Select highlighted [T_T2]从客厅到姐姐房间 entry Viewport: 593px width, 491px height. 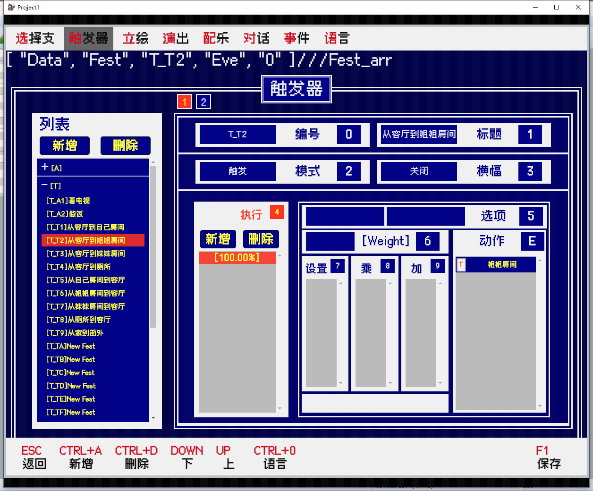93,240
